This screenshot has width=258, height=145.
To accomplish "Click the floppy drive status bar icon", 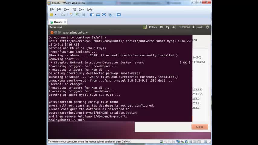I will coord(174,142).
